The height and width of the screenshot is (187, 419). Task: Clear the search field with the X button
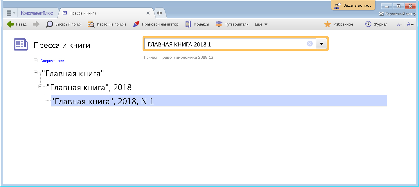[310, 44]
